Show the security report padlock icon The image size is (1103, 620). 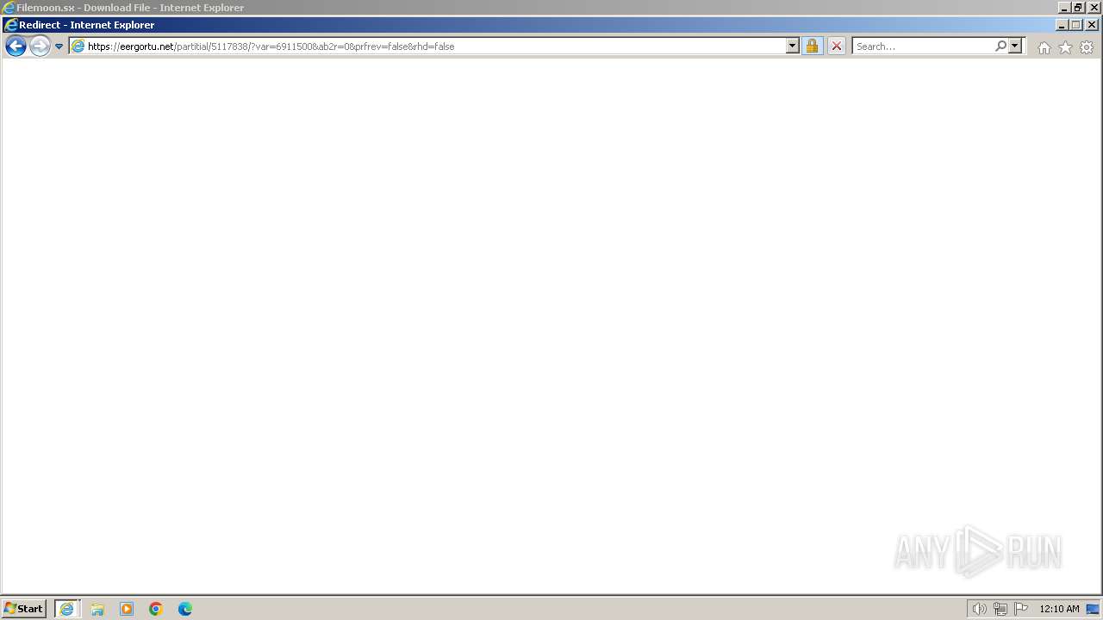click(812, 46)
